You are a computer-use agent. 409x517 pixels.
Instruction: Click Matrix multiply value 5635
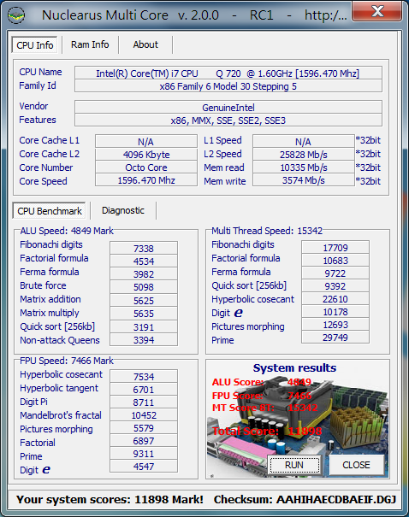pos(144,314)
